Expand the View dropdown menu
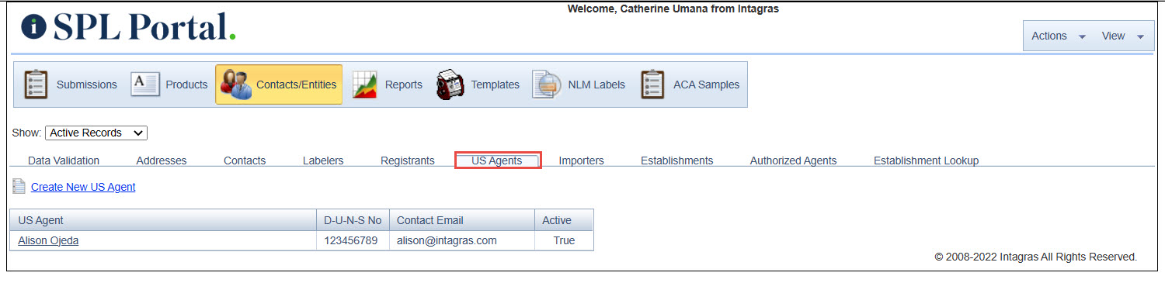This screenshot has height=283, width=1165. (x=1123, y=36)
